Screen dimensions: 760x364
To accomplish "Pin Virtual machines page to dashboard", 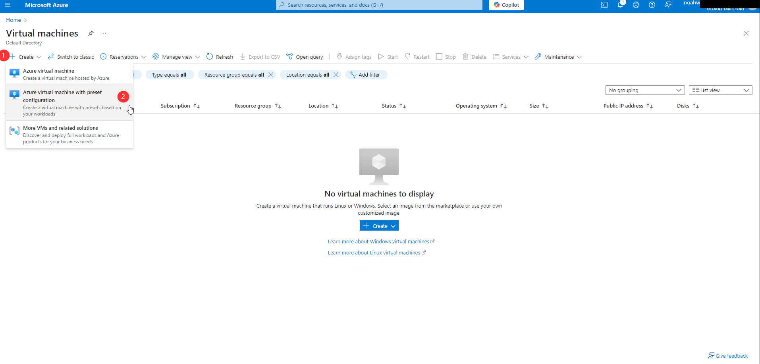I will click(91, 33).
